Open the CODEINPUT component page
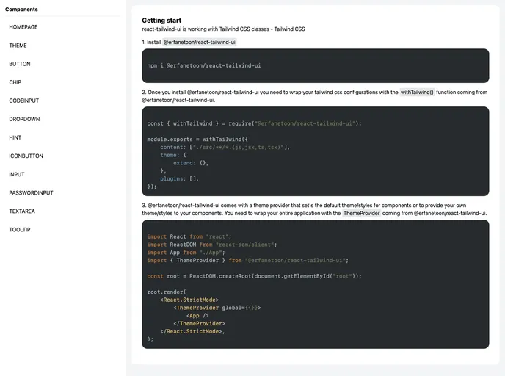Screen dimensions: 505x376 click(x=23, y=101)
